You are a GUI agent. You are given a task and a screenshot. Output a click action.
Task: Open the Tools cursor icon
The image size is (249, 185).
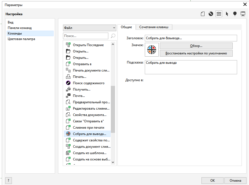pos(227,14)
